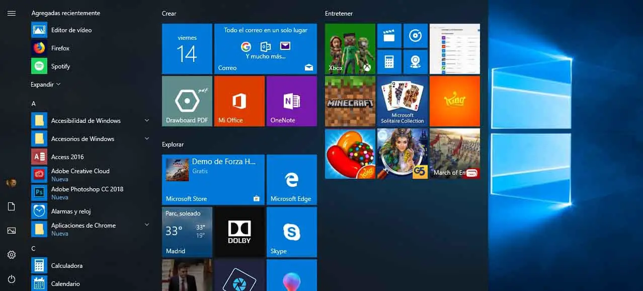Click the Explorar group heading

pyautogui.click(x=173, y=144)
